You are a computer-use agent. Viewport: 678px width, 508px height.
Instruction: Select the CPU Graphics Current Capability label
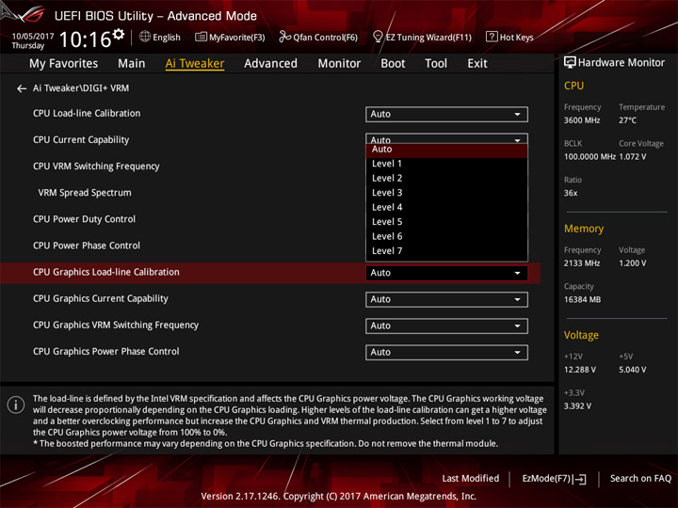point(101,298)
